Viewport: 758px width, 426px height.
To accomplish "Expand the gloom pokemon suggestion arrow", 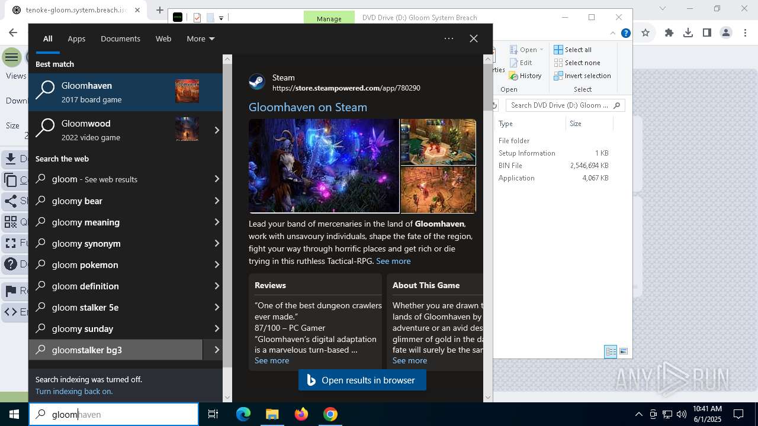I will coord(217,264).
